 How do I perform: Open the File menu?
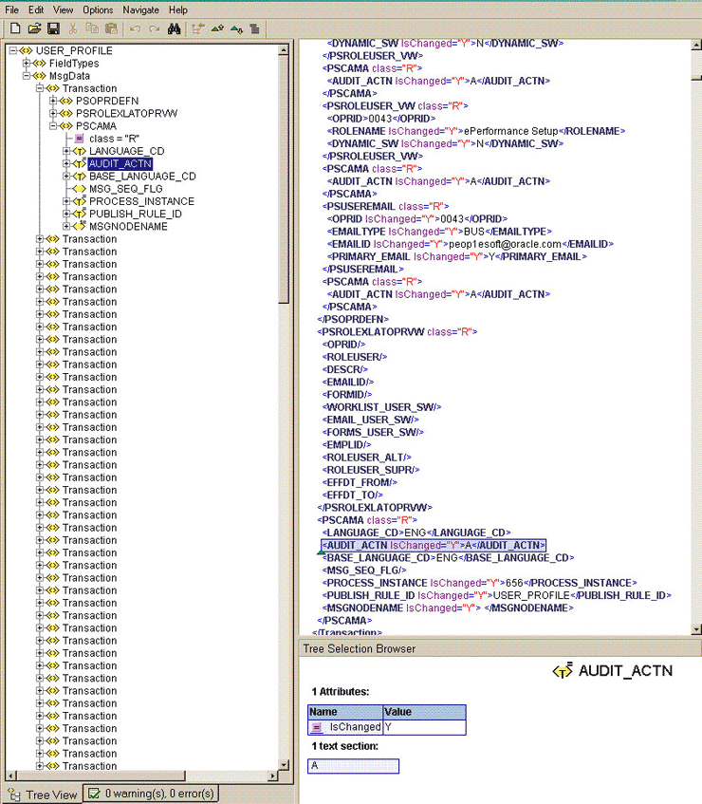point(11,9)
